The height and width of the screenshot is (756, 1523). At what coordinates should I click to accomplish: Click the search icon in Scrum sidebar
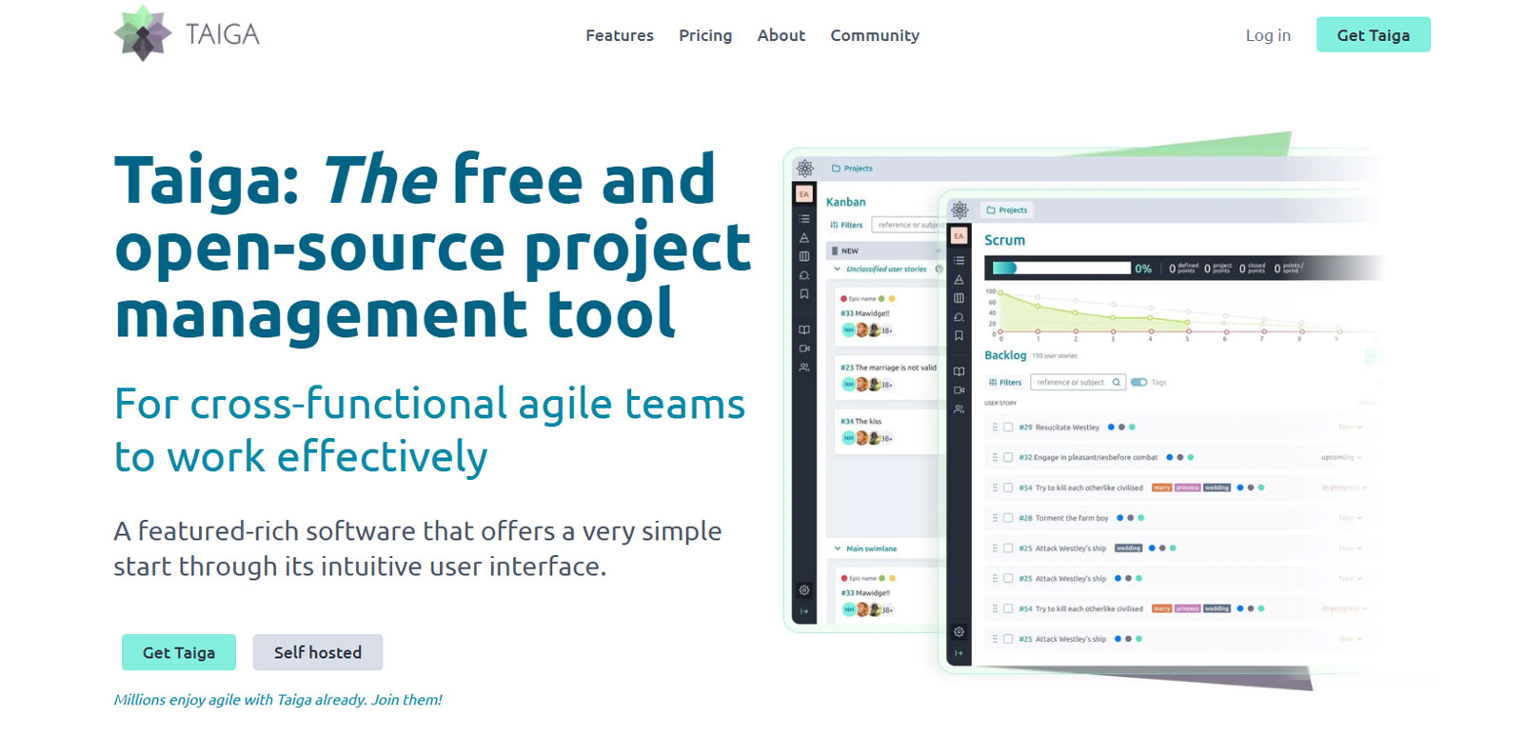(959, 317)
